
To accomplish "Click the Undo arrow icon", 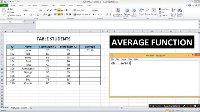I will [x=8, y=2].
